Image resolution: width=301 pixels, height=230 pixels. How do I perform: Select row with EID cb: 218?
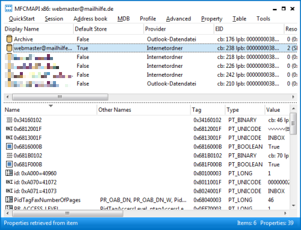point(150,57)
